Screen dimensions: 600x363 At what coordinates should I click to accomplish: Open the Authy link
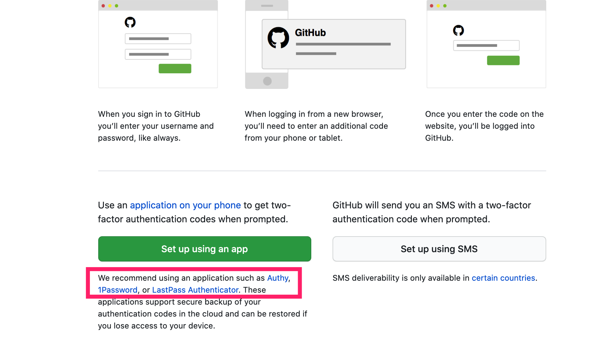coord(278,278)
